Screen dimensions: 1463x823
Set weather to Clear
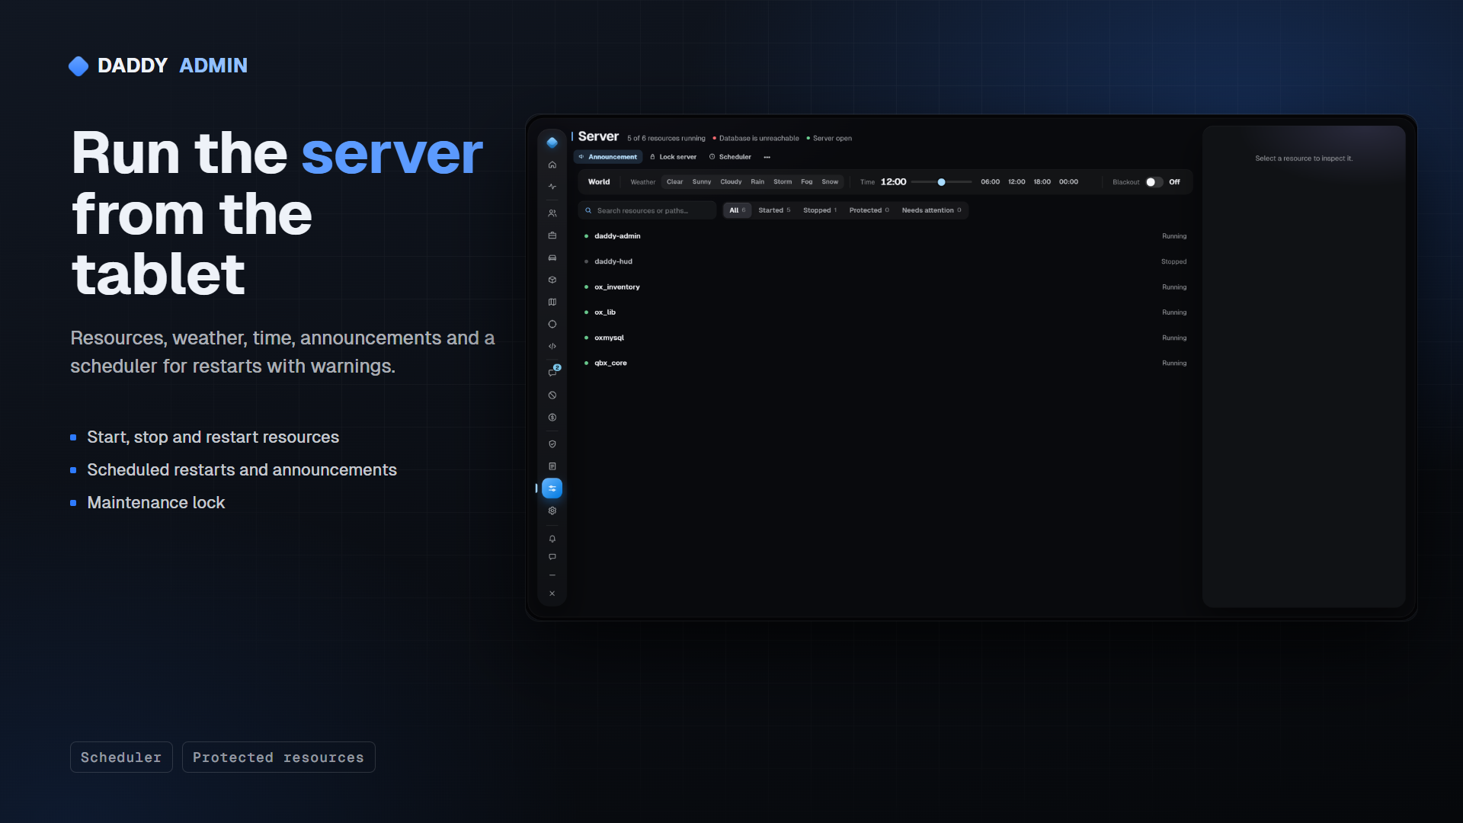click(x=674, y=182)
